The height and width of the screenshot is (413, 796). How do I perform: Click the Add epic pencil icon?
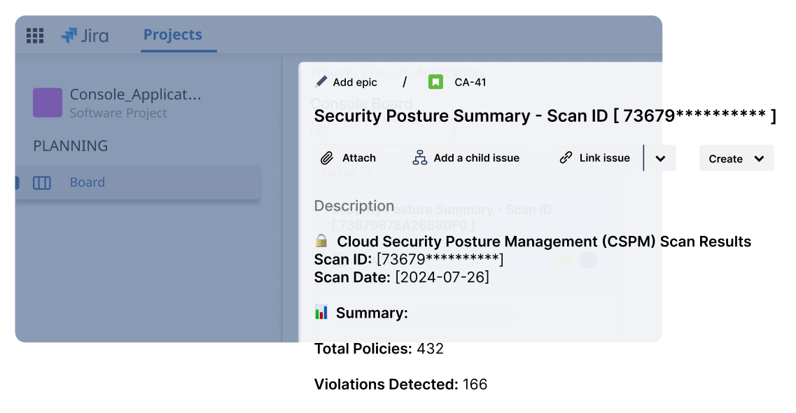pos(321,82)
